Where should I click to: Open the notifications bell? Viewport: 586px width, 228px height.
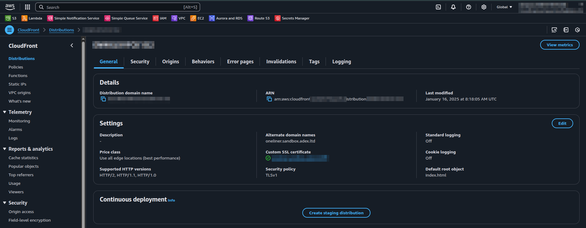(x=453, y=7)
